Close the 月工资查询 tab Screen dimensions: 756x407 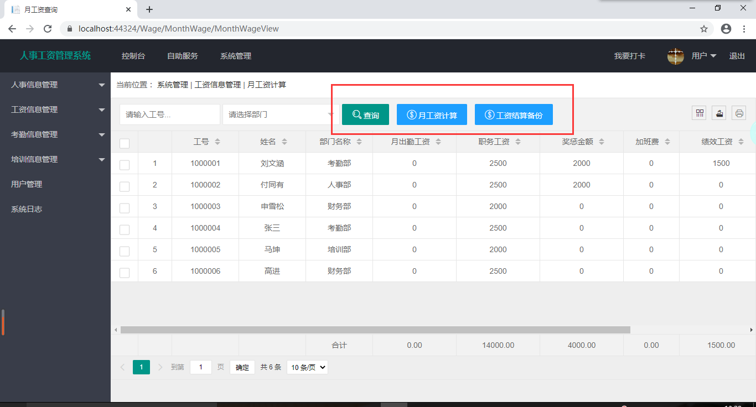click(128, 9)
